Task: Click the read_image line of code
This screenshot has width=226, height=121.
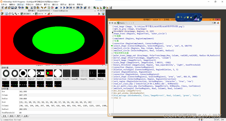Action: [x=149, y=27]
